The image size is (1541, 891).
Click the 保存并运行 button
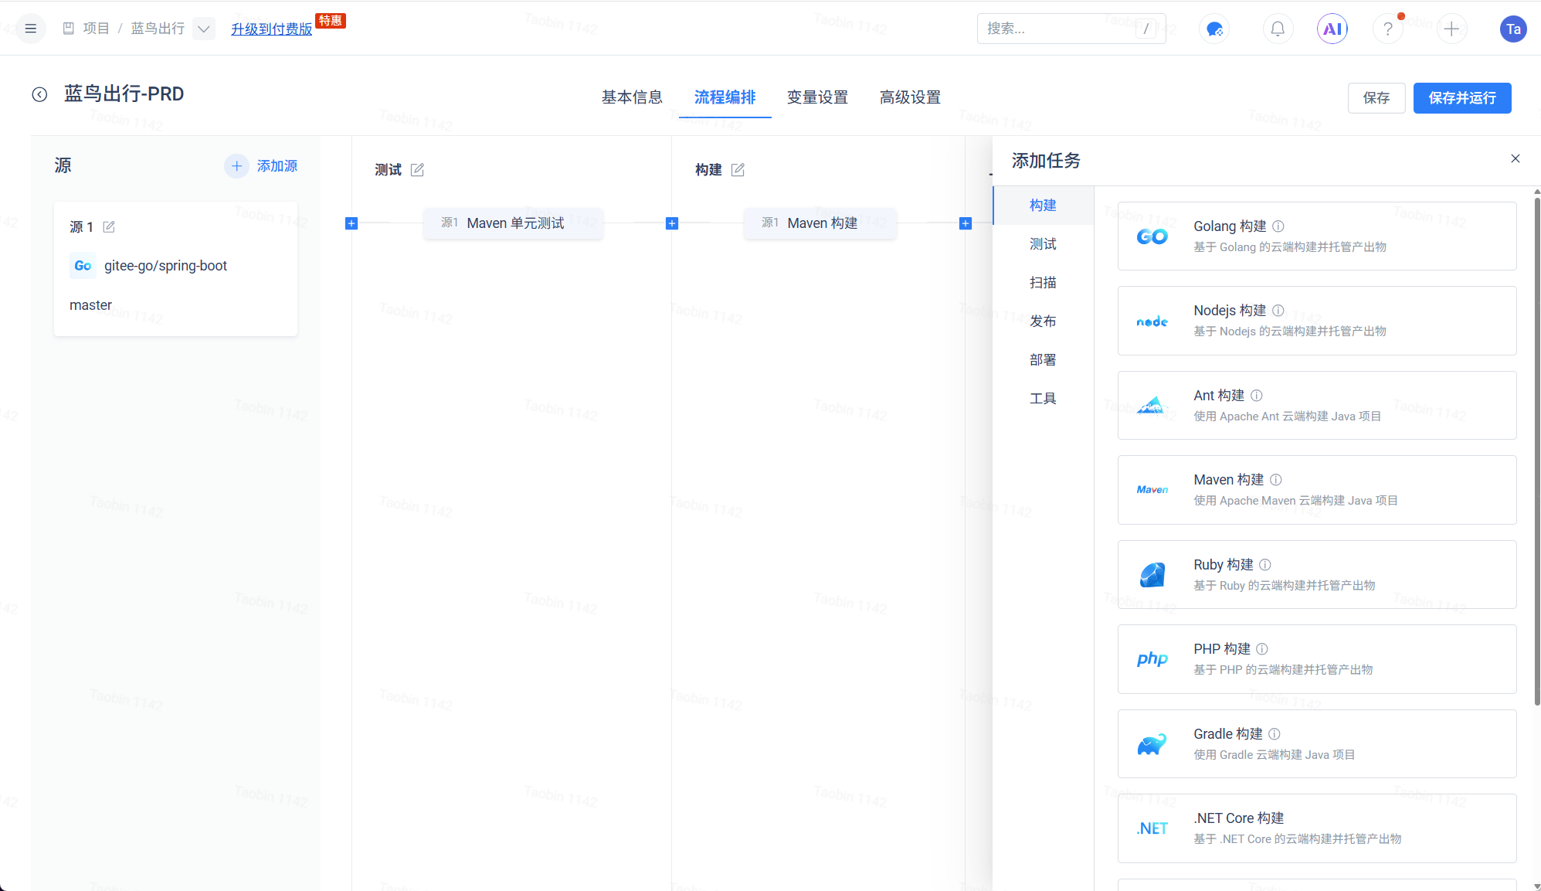click(1461, 98)
